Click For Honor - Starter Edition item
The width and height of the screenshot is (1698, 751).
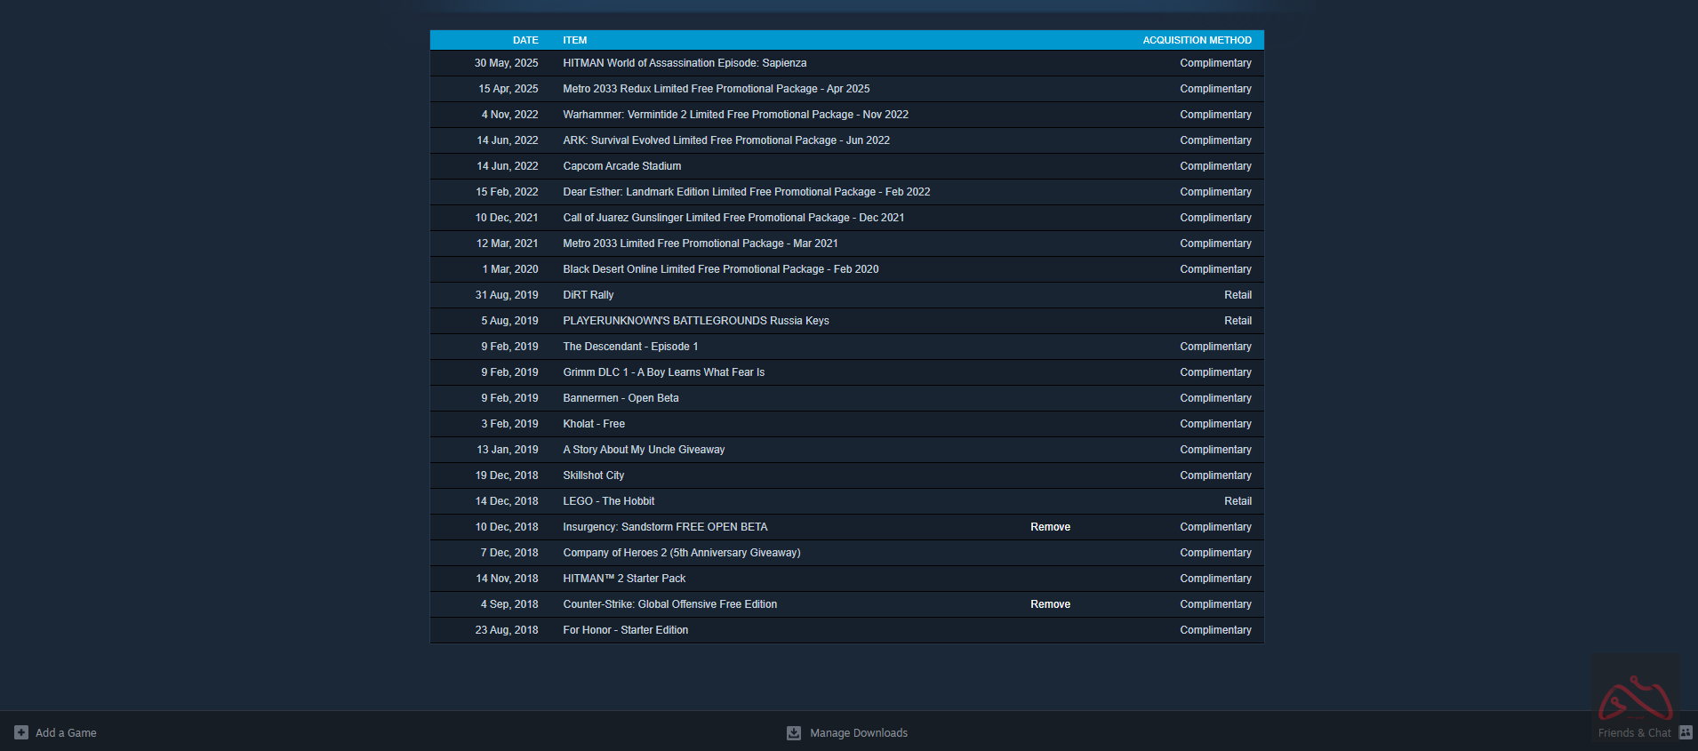coord(625,630)
